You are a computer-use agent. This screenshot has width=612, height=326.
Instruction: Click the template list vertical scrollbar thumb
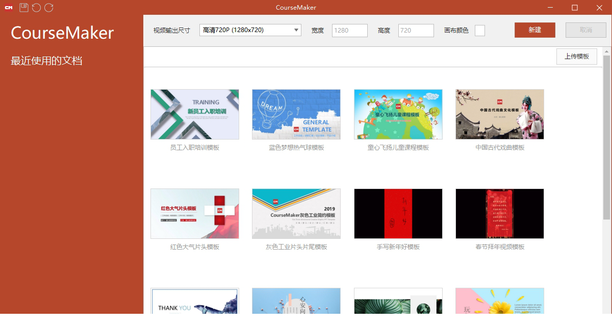(x=606, y=138)
